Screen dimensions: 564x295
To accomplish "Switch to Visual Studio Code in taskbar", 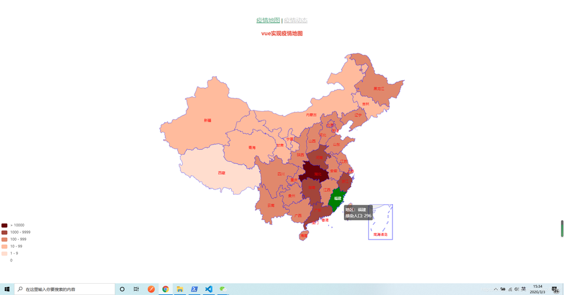I will coord(209,289).
